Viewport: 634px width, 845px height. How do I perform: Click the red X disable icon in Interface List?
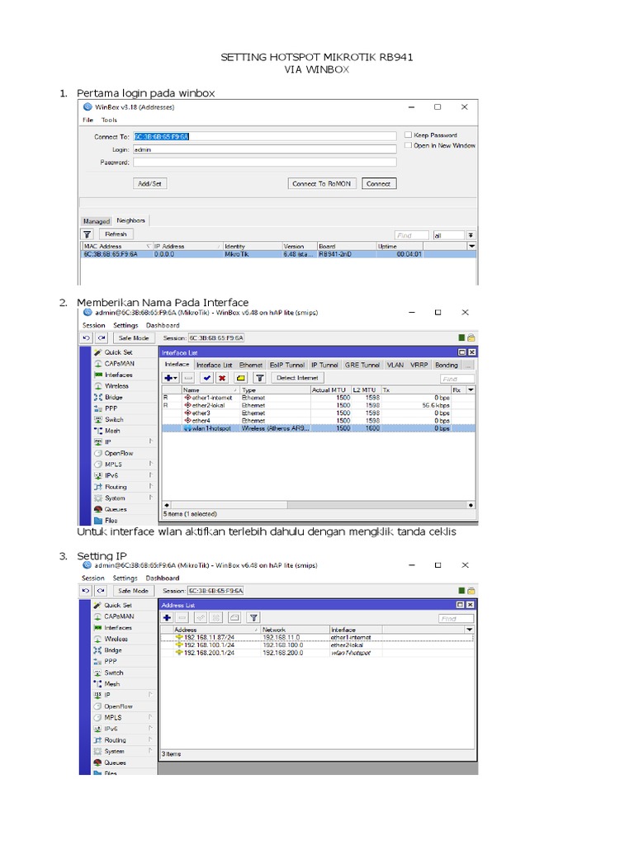pyautogui.click(x=222, y=378)
